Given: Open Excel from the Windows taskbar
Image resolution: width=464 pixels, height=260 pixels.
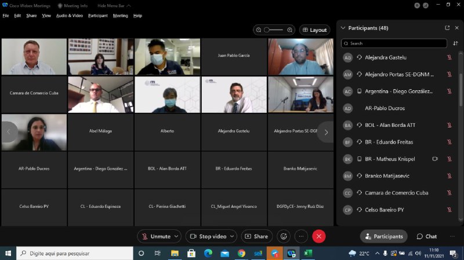Looking at the screenshot, I should [x=309, y=254].
